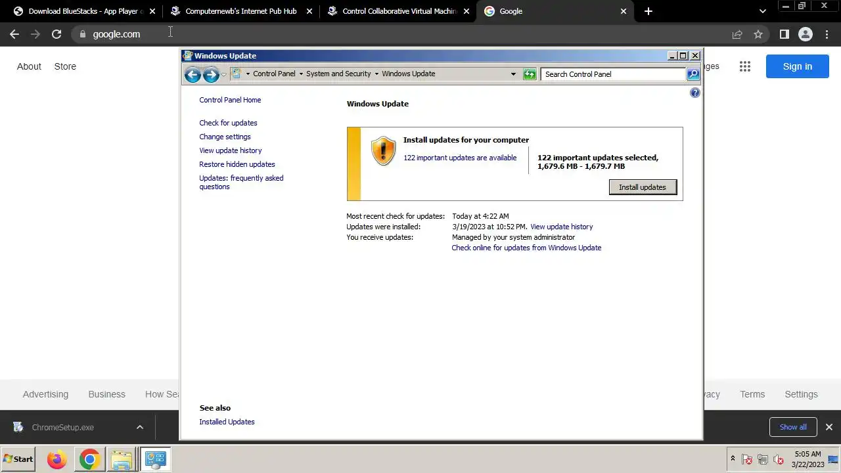Click the Windows Update forward arrow button
This screenshot has height=473, width=841.
pyautogui.click(x=211, y=74)
